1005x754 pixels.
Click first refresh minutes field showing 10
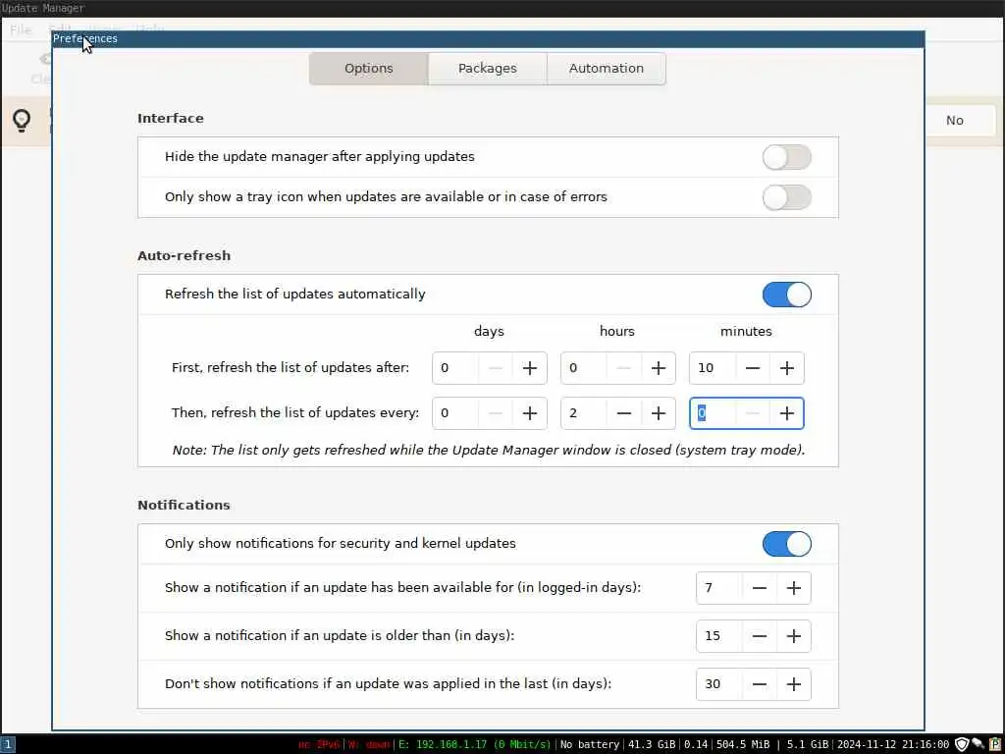click(x=713, y=368)
